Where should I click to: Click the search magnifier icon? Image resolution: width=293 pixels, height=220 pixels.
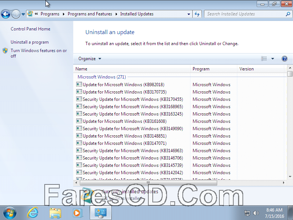[x=288, y=14]
